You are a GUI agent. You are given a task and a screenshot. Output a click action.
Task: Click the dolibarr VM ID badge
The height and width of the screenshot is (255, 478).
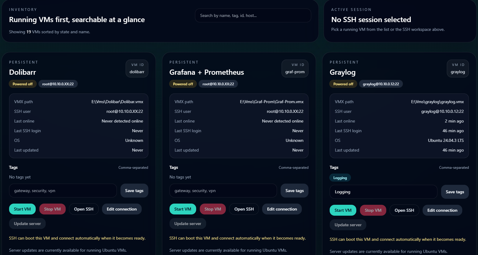[x=137, y=69]
